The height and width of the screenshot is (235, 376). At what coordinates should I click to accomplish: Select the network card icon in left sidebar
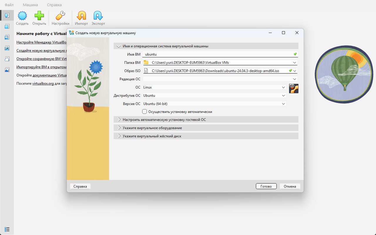[7, 48]
